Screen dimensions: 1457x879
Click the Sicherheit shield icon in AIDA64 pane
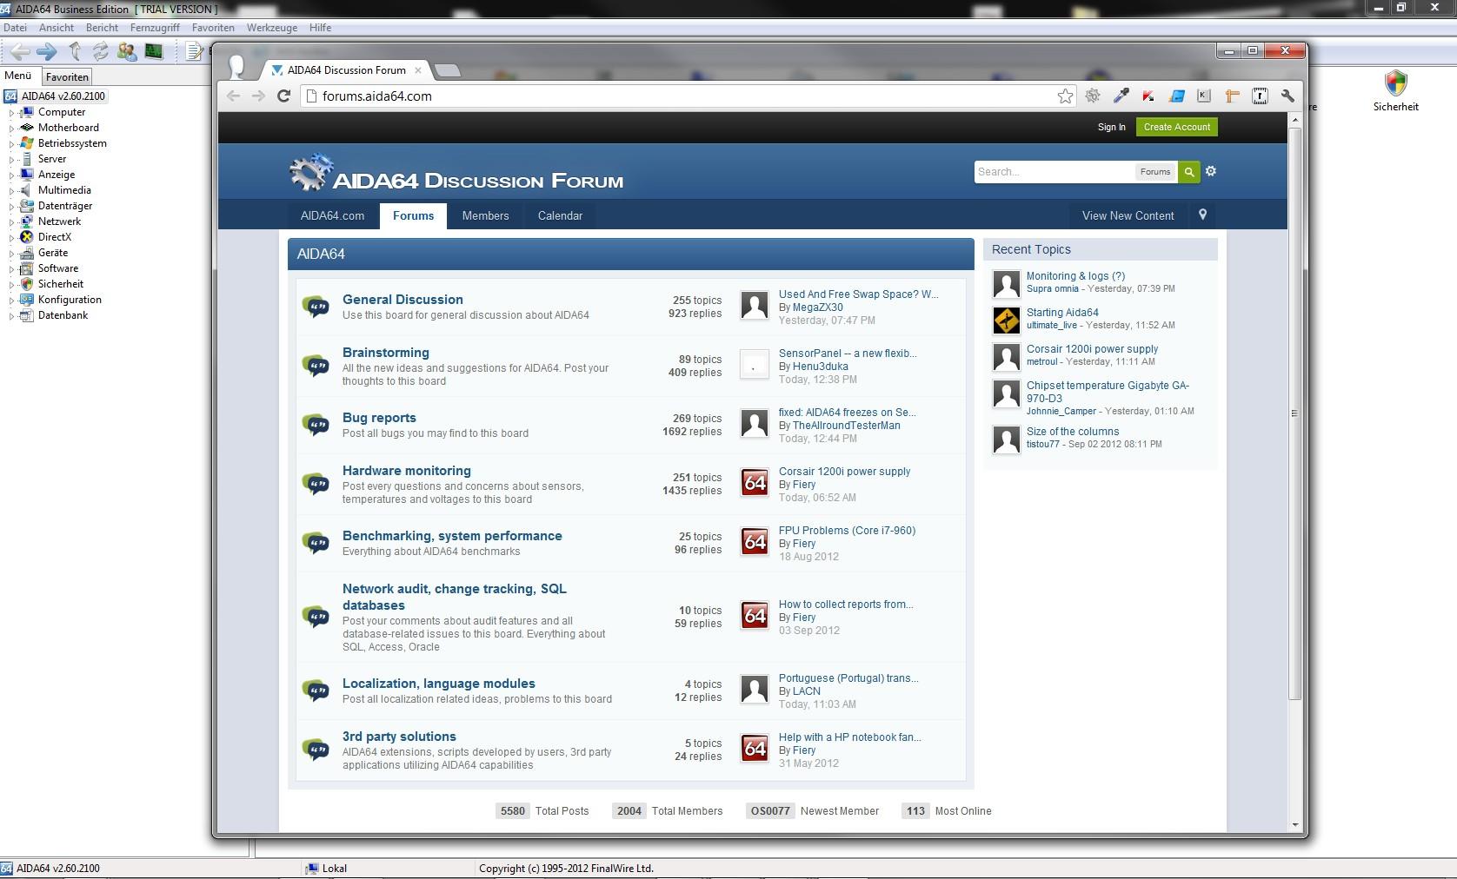tap(1395, 83)
